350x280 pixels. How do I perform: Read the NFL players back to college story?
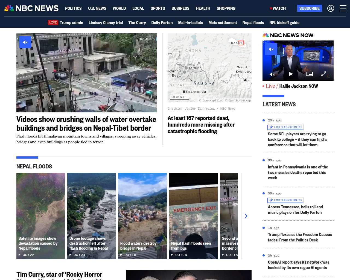pos(297,139)
